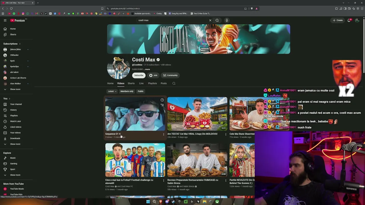Open options for Recreez Preparatele video

click(226, 180)
